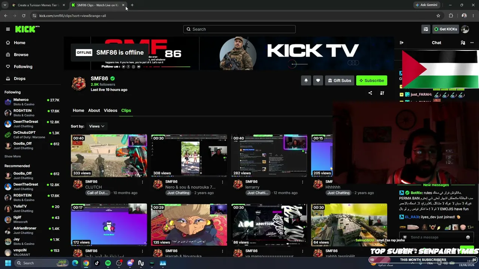Click the Send a message chat input
This screenshot has height=269, width=479.
point(436,237)
